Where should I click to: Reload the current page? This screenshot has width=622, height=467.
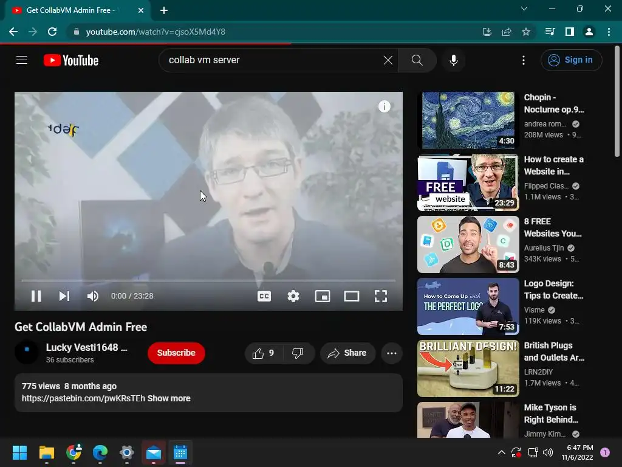tap(52, 32)
